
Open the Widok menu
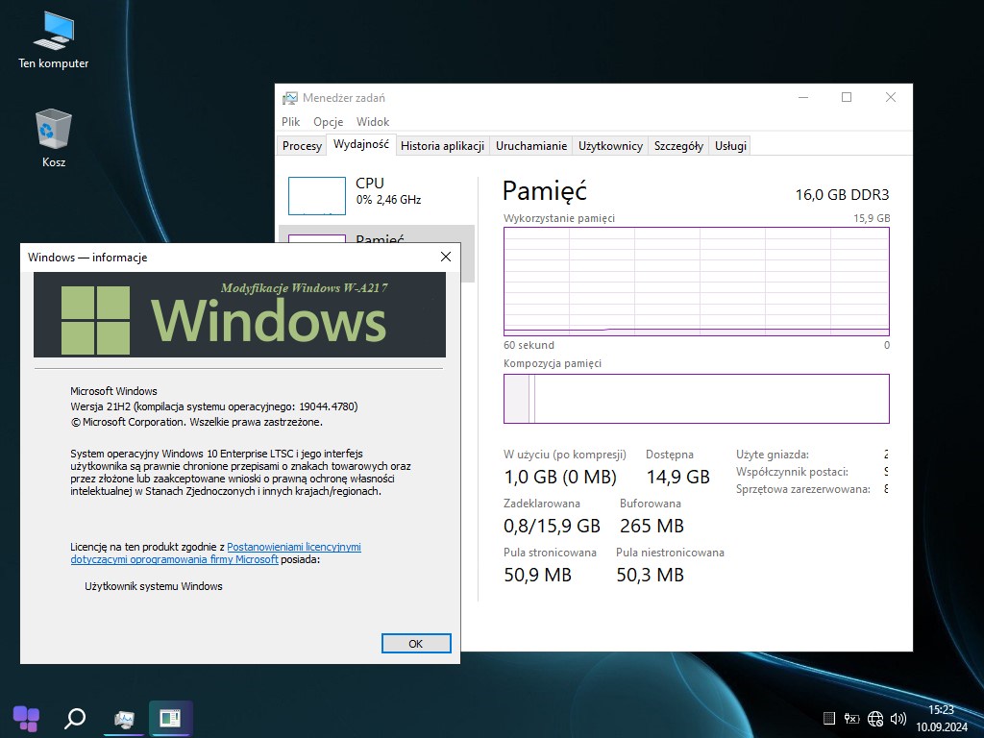point(373,122)
